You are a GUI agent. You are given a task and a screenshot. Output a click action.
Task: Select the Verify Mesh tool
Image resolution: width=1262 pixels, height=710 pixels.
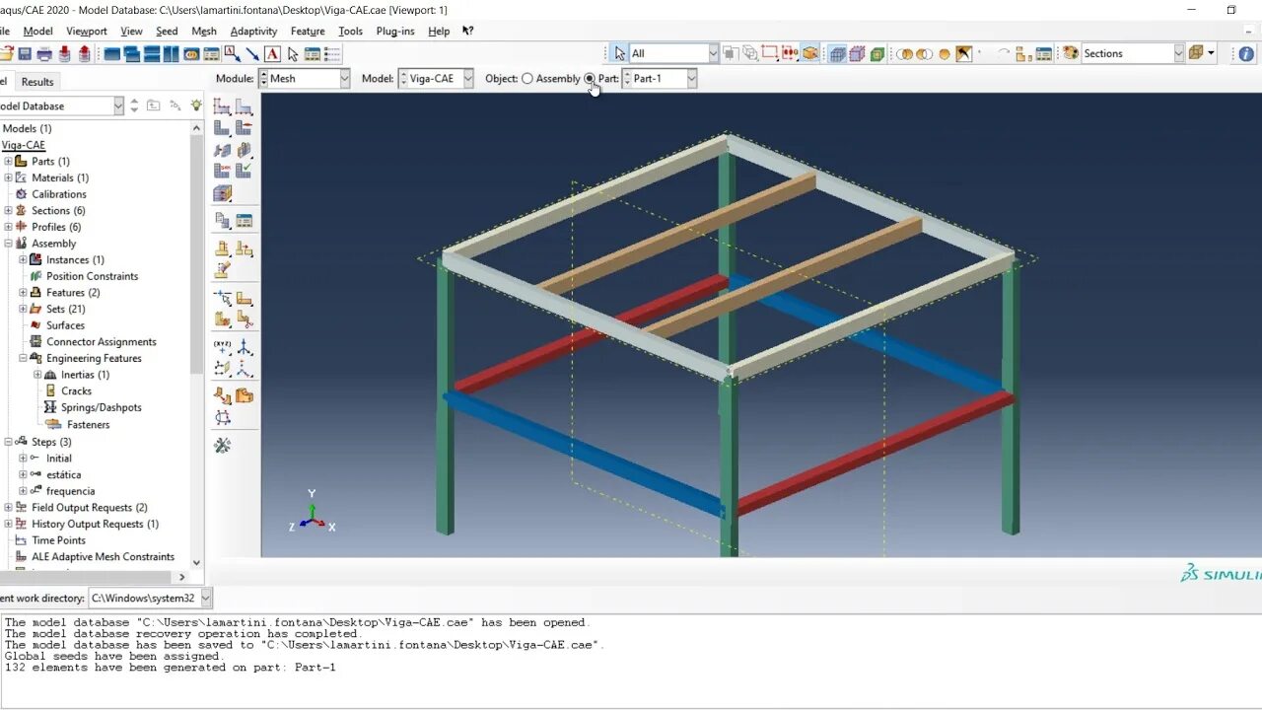tap(244, 171)
